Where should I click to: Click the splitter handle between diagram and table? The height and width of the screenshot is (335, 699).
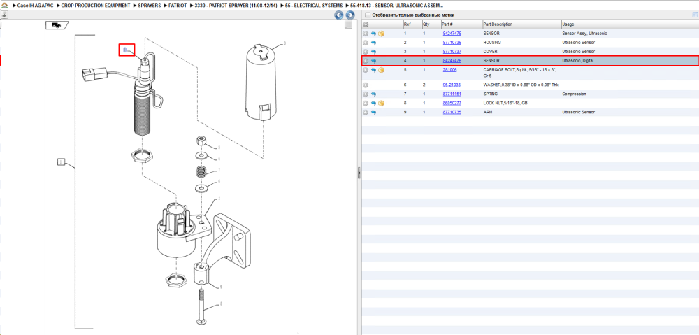click(x=359, y=173)
